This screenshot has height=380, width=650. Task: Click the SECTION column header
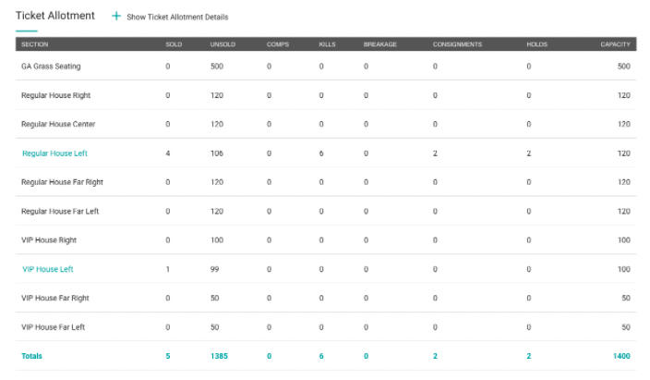(35, 44)
